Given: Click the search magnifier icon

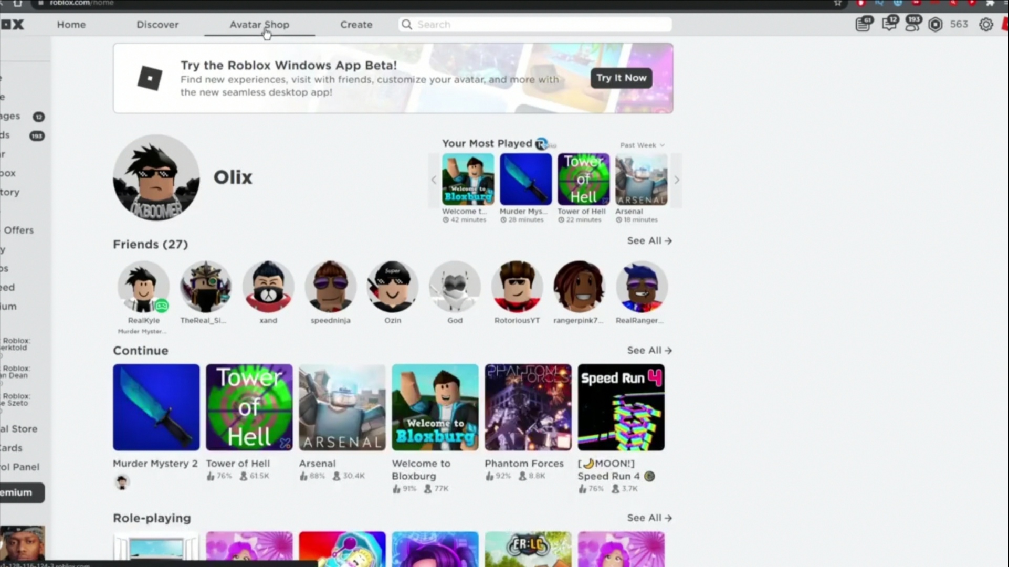Looking at the screenshot, I should 407,25.
